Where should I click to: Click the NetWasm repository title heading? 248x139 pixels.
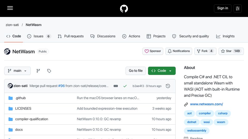pyautogui.click(x=24, y=51)
